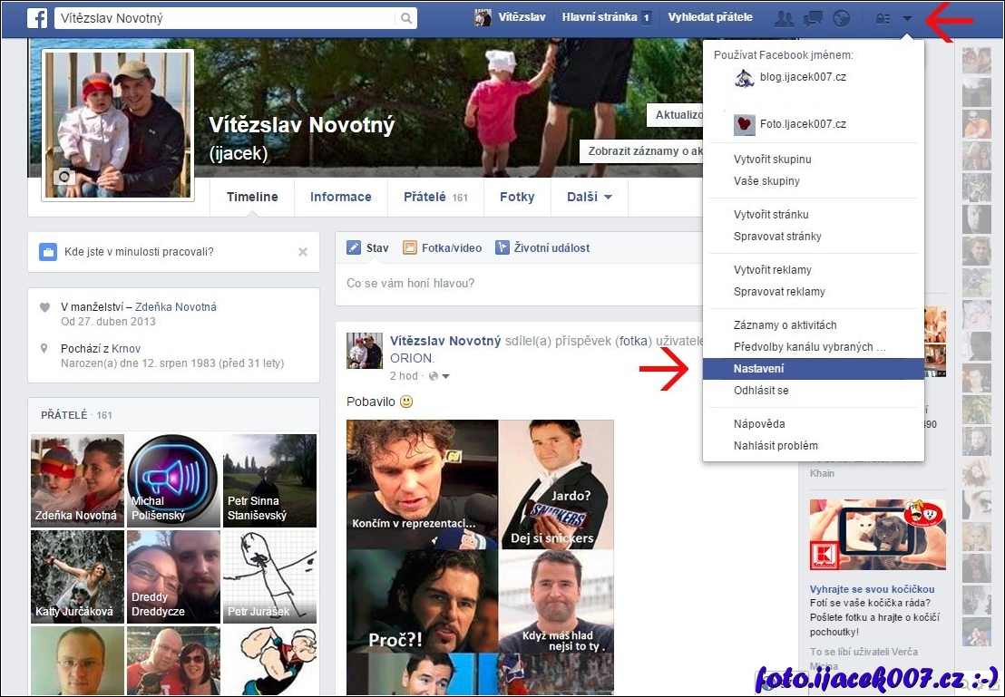Open the notifications globe icon

(x=841, y=18)
